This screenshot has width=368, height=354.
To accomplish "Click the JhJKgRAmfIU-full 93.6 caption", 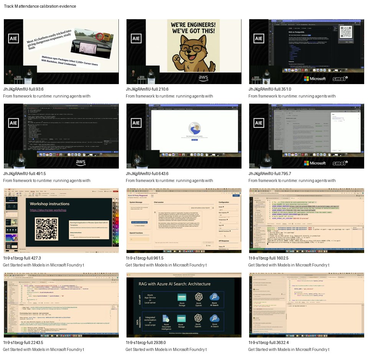I will 23,89.
